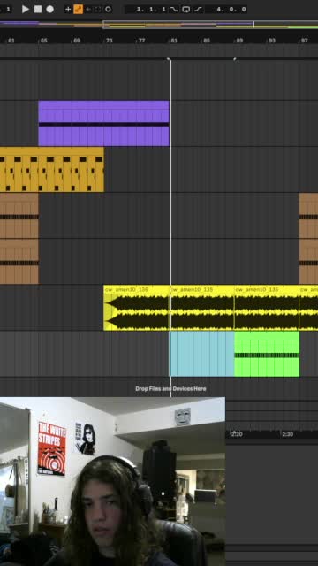The image size is (318, 566).
Task: Stop playback with the Stop button
Action: click(38, 9)
